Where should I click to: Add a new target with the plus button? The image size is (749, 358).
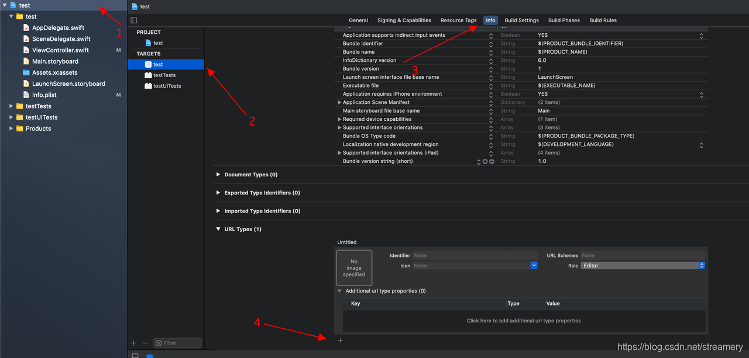pyautogui.click(x=133, y=343)
